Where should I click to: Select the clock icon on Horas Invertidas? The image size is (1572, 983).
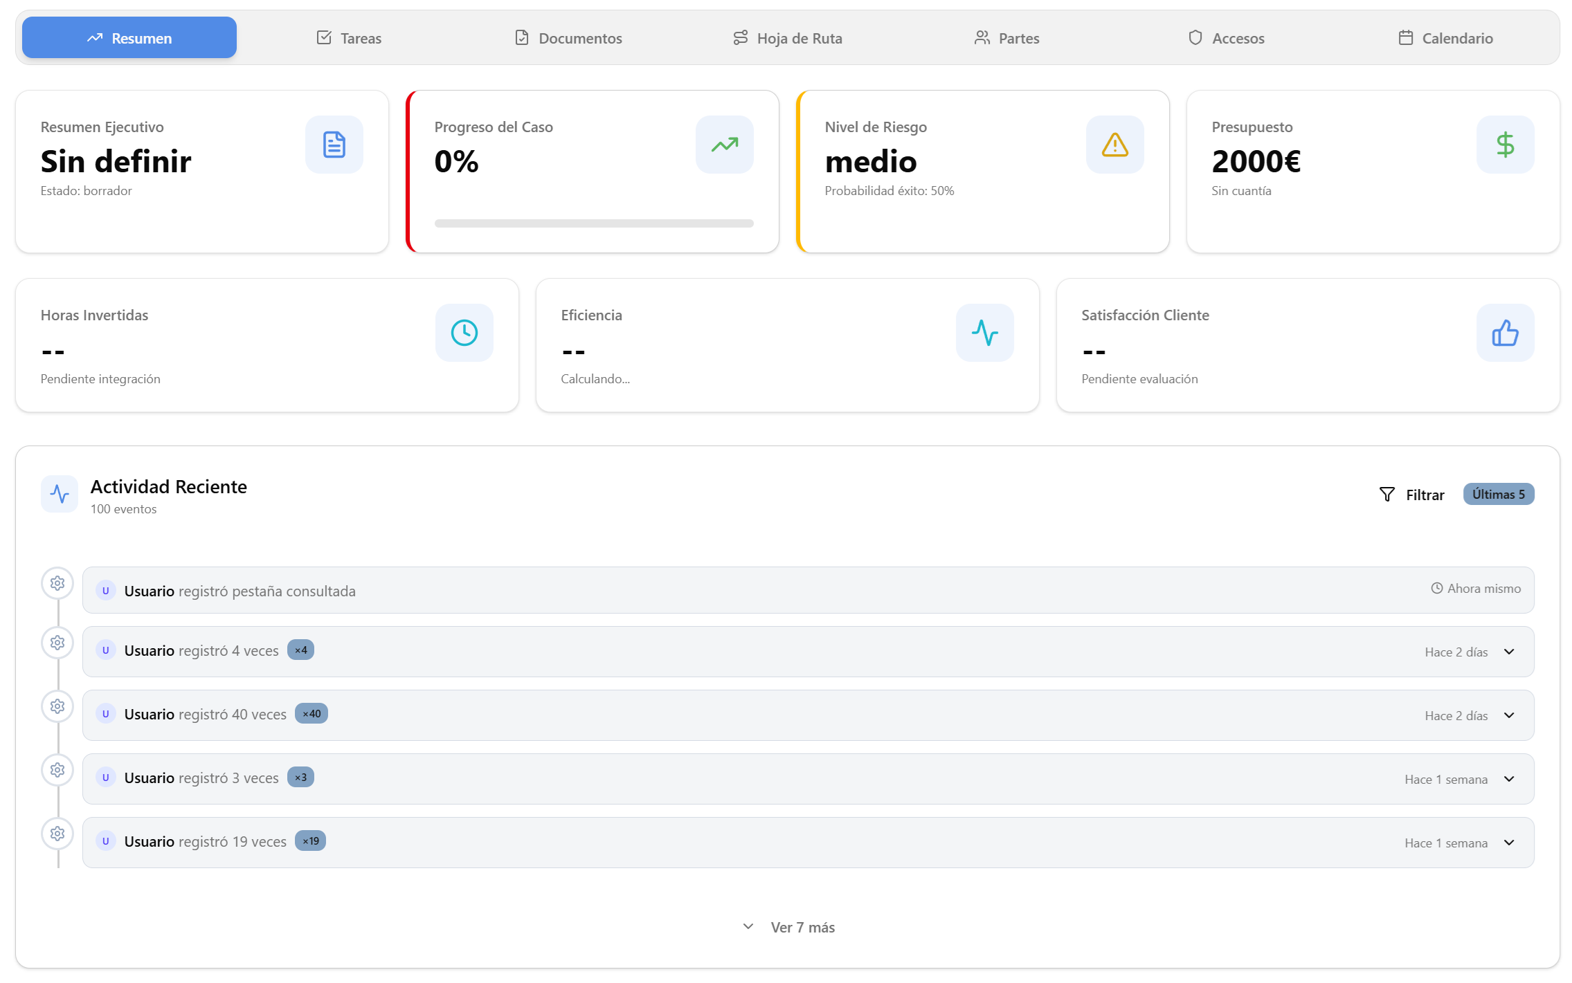click(x=464, y=332)
